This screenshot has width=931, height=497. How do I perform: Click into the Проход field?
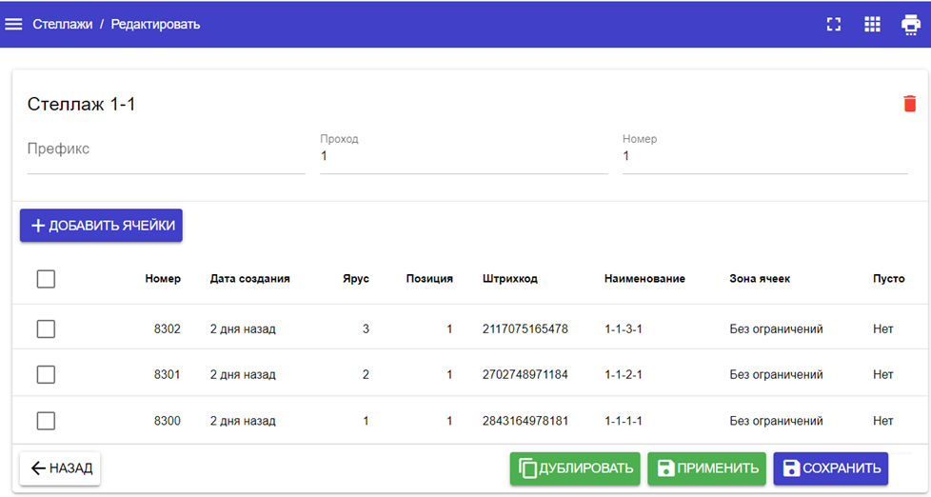(463, 157)
